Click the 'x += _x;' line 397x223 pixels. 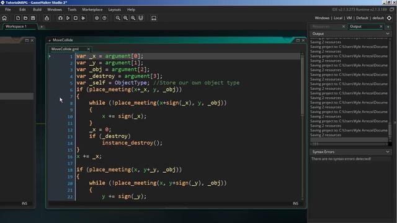(x=89, y=157)
